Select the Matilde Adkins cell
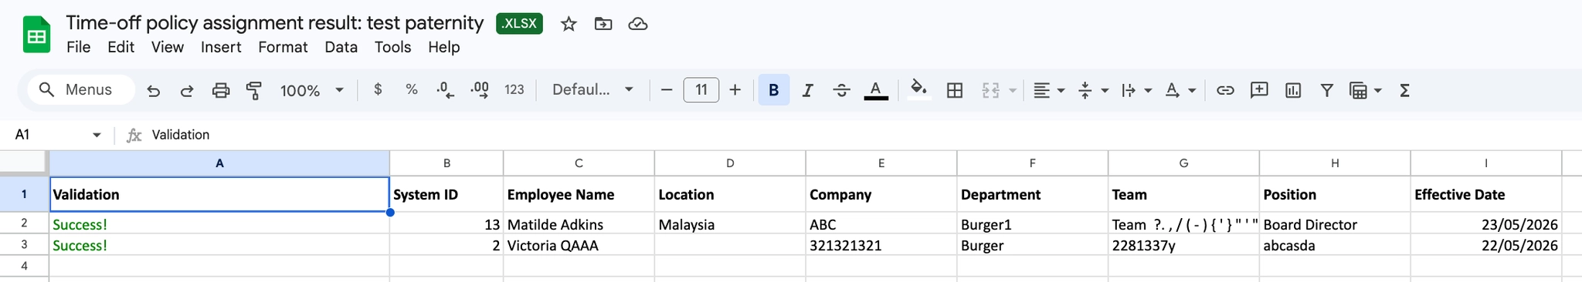1582x282 pixels. 579,224
